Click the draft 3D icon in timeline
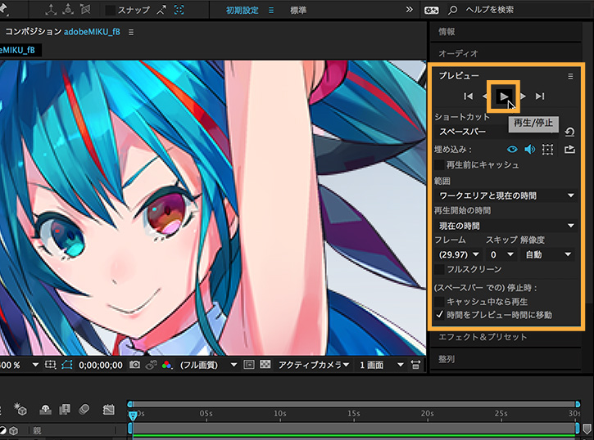The width and height of the screenshot is (594, 440). [20, 409]
